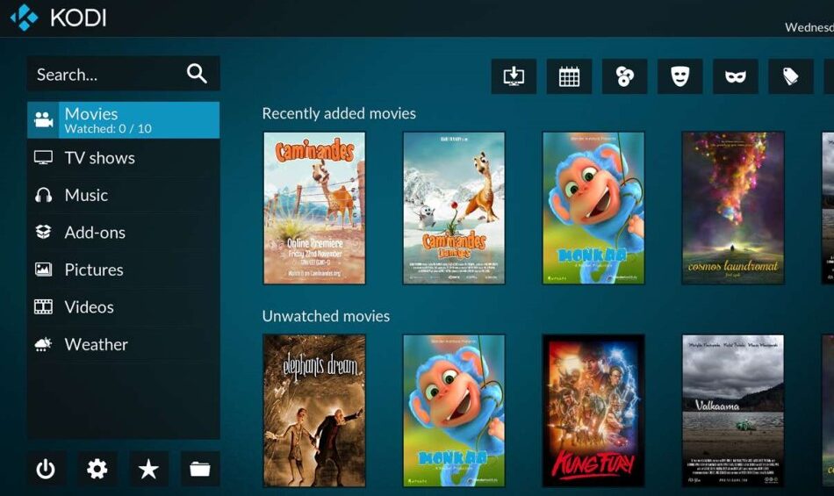The height and width of the screenshot is (496, 834).
Task: Click the TV monitor icon
Action: pyautogui.click(x=43, y=158)
